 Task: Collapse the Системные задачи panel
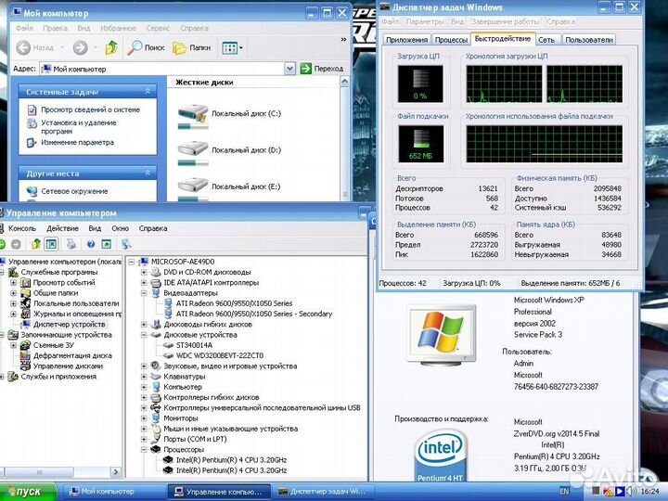click(x=148, y=92)
